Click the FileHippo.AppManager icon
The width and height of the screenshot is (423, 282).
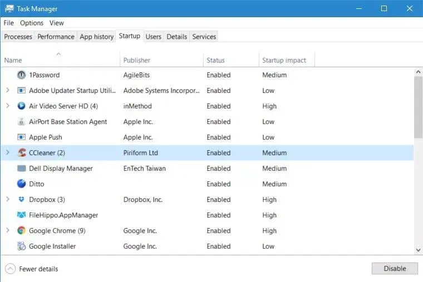tap(22, 215)
